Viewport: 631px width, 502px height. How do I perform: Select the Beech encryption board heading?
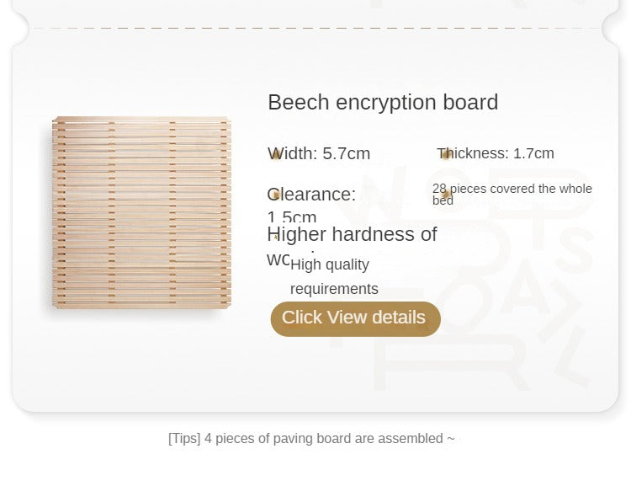pyautogui.click(x=383, y=103)
